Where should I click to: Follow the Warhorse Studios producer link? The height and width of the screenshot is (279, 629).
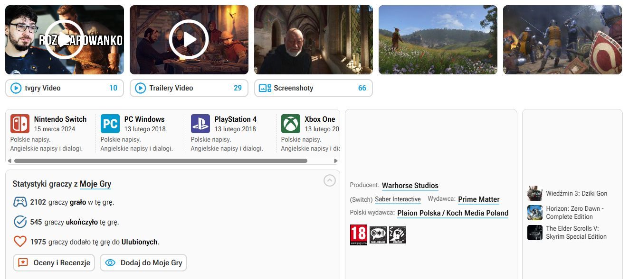click(410, 186)
